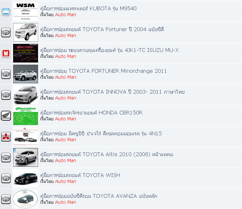Open thread คู่มือการซ่อมรถยนต์ TOYOTA WISH
242x209 pixels.
coord(80,175)
